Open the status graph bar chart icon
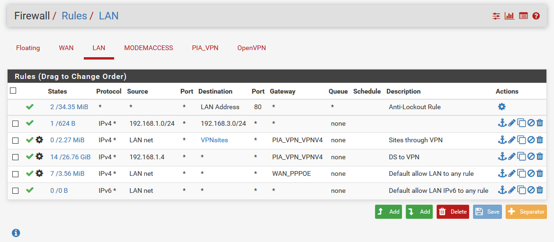Screen dimensions: 554x242 (x=509, y=16)
